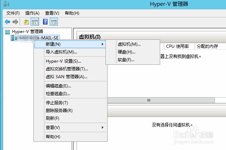Click 帮助(H) in context menu
The width and height of the screenshot is (226, 150).
71,136
